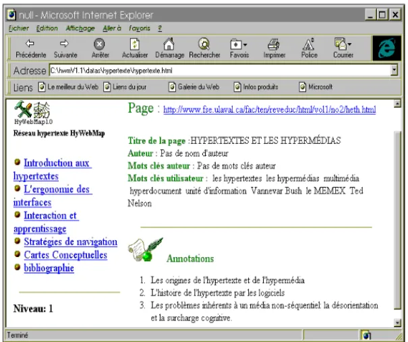
Task: Open the ? help menu
Action: [x=160, y=28]
